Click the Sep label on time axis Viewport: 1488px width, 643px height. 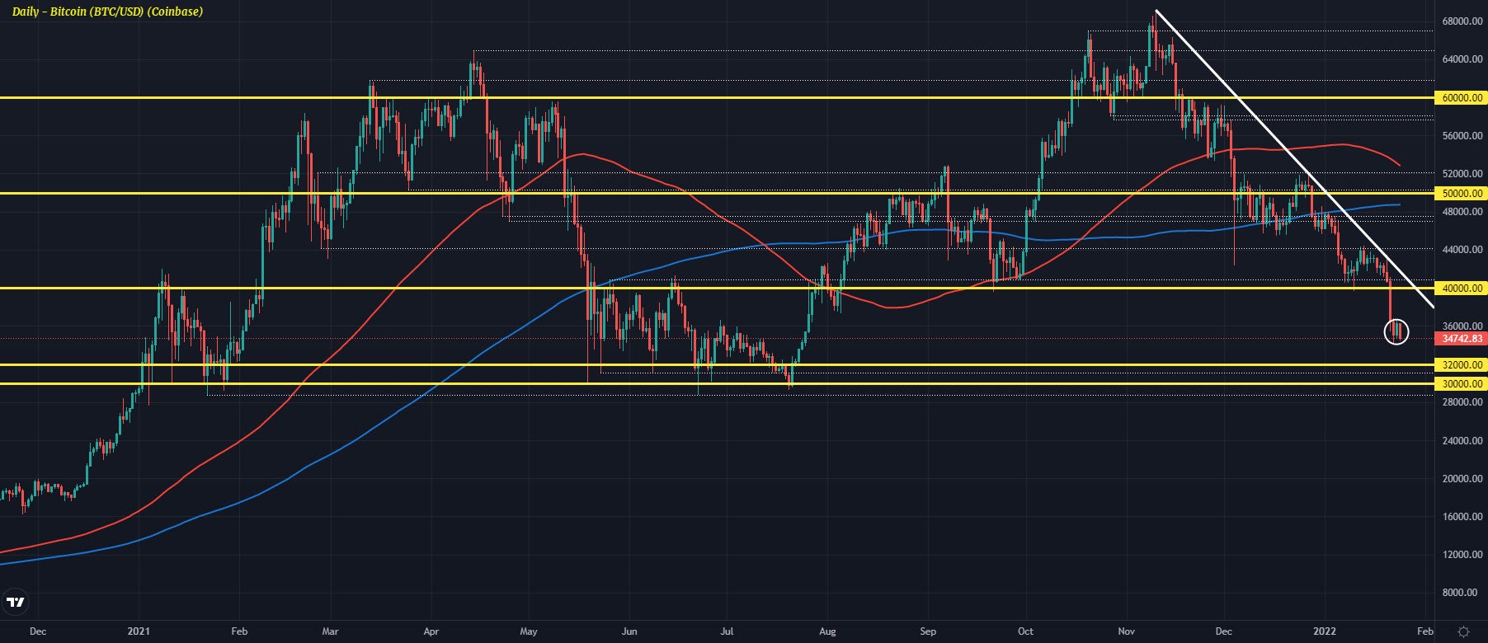click(928, 631)
